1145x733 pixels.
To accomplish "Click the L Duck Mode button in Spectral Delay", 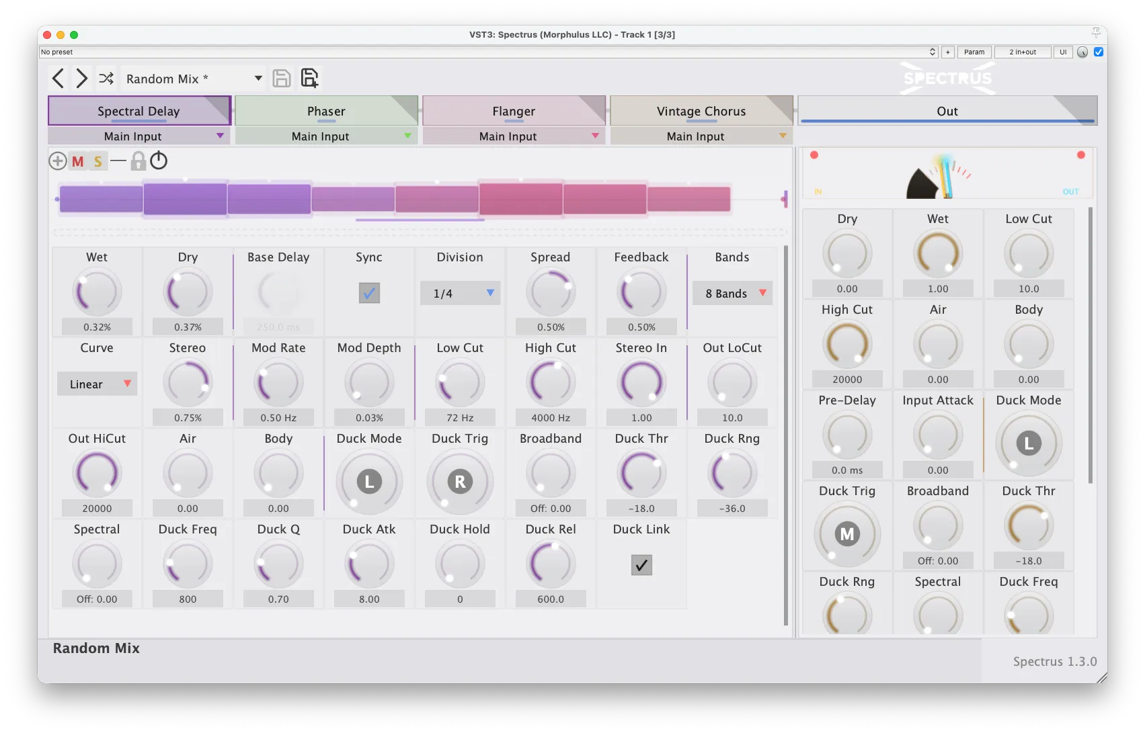I will tap(369, 482).
